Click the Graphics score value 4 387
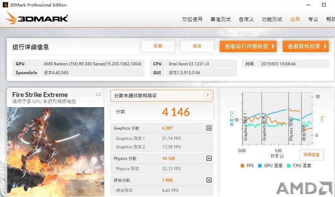The image size is (335, 197). click(x=167, y=128)
